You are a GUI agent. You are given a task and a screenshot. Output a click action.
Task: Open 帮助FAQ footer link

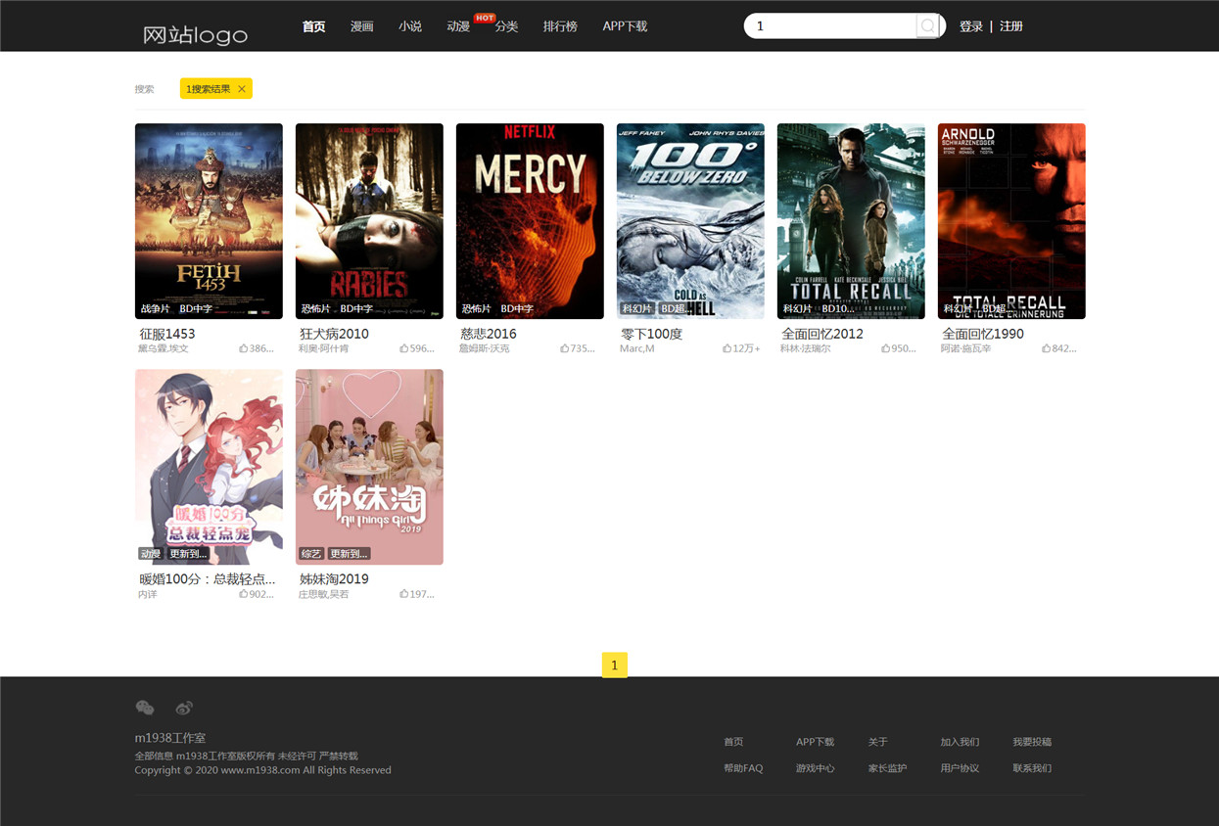coord(743,768)
